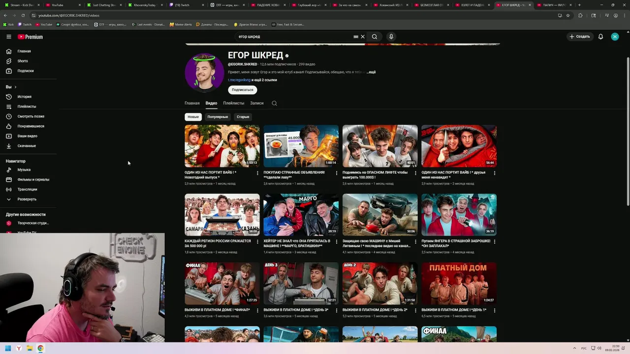Switch to the channel Главная tab
Screen dimensions: 630x354
coord(192,103)
